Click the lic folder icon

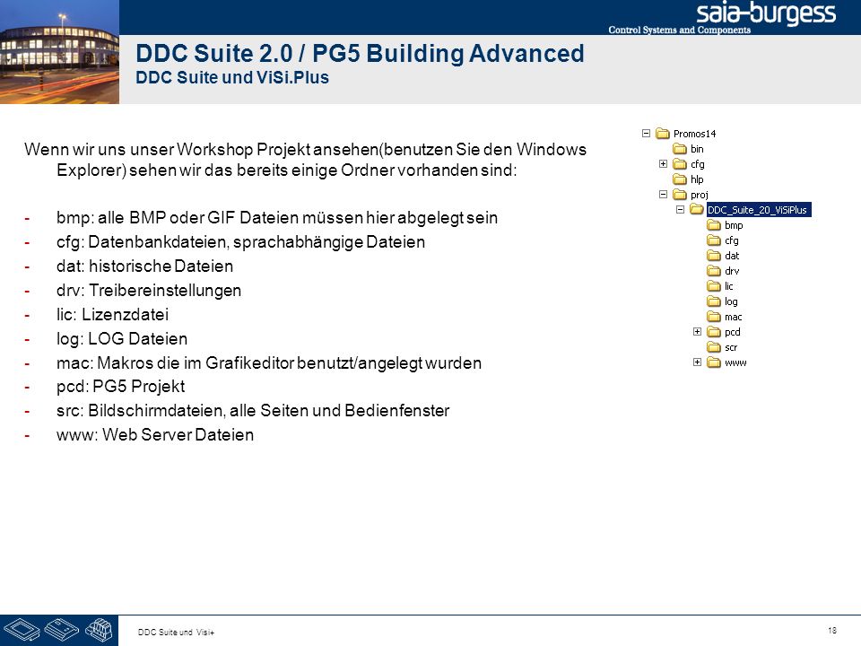[x=714, y=285]
